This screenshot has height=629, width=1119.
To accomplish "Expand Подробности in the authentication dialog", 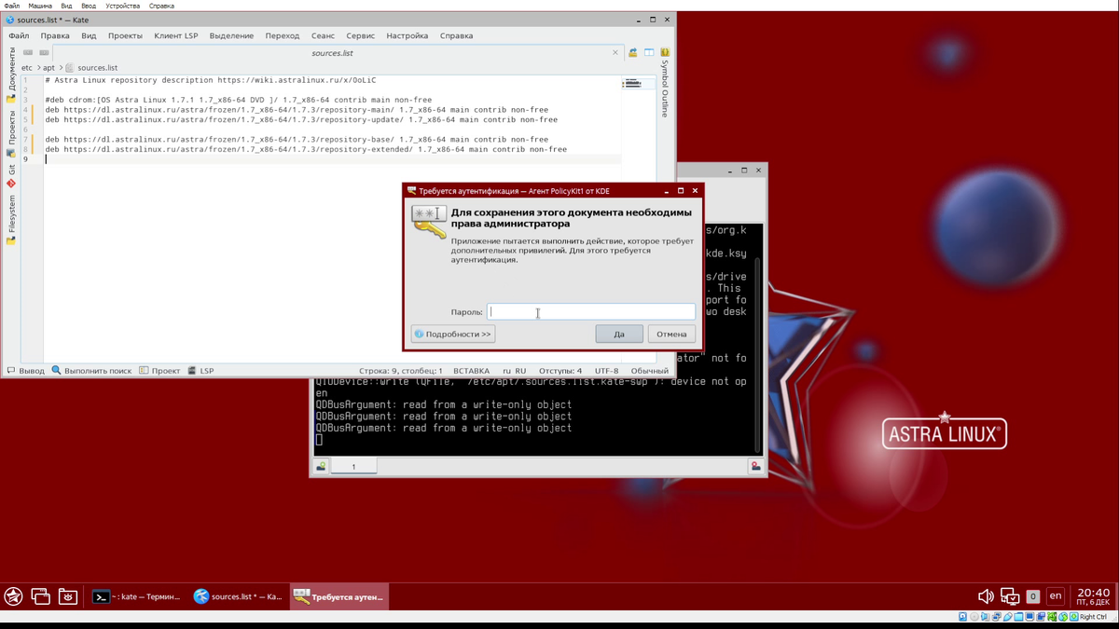I will pyautogui.click(x=453, y=334).
